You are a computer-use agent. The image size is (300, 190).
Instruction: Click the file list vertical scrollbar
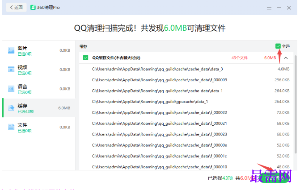[296, 104]
